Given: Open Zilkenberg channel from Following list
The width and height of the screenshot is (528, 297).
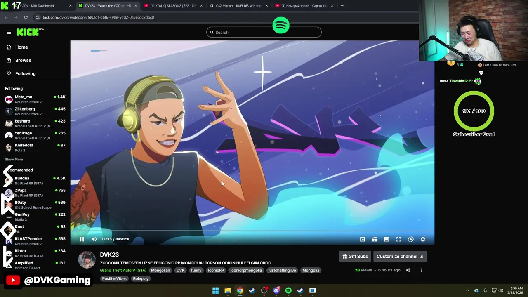Looking at the screenshot, I should tap(35, 111).
